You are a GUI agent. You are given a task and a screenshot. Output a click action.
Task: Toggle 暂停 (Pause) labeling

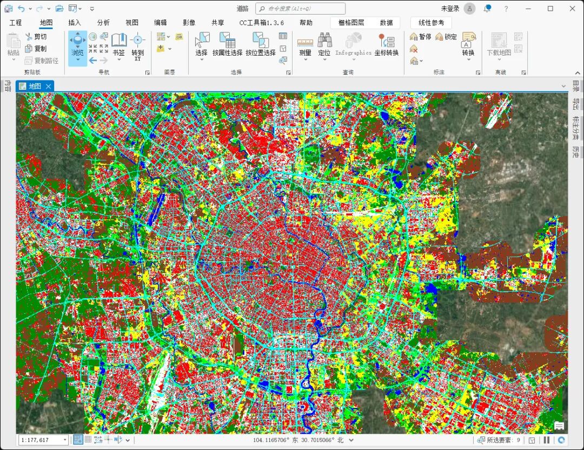421,37
